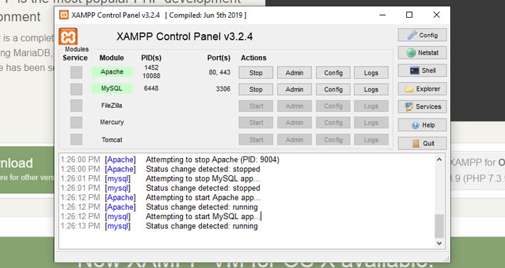Start the FileZilla module
Image resolution: width=505 pixels, height=268 pixels.
pos(256,106)
